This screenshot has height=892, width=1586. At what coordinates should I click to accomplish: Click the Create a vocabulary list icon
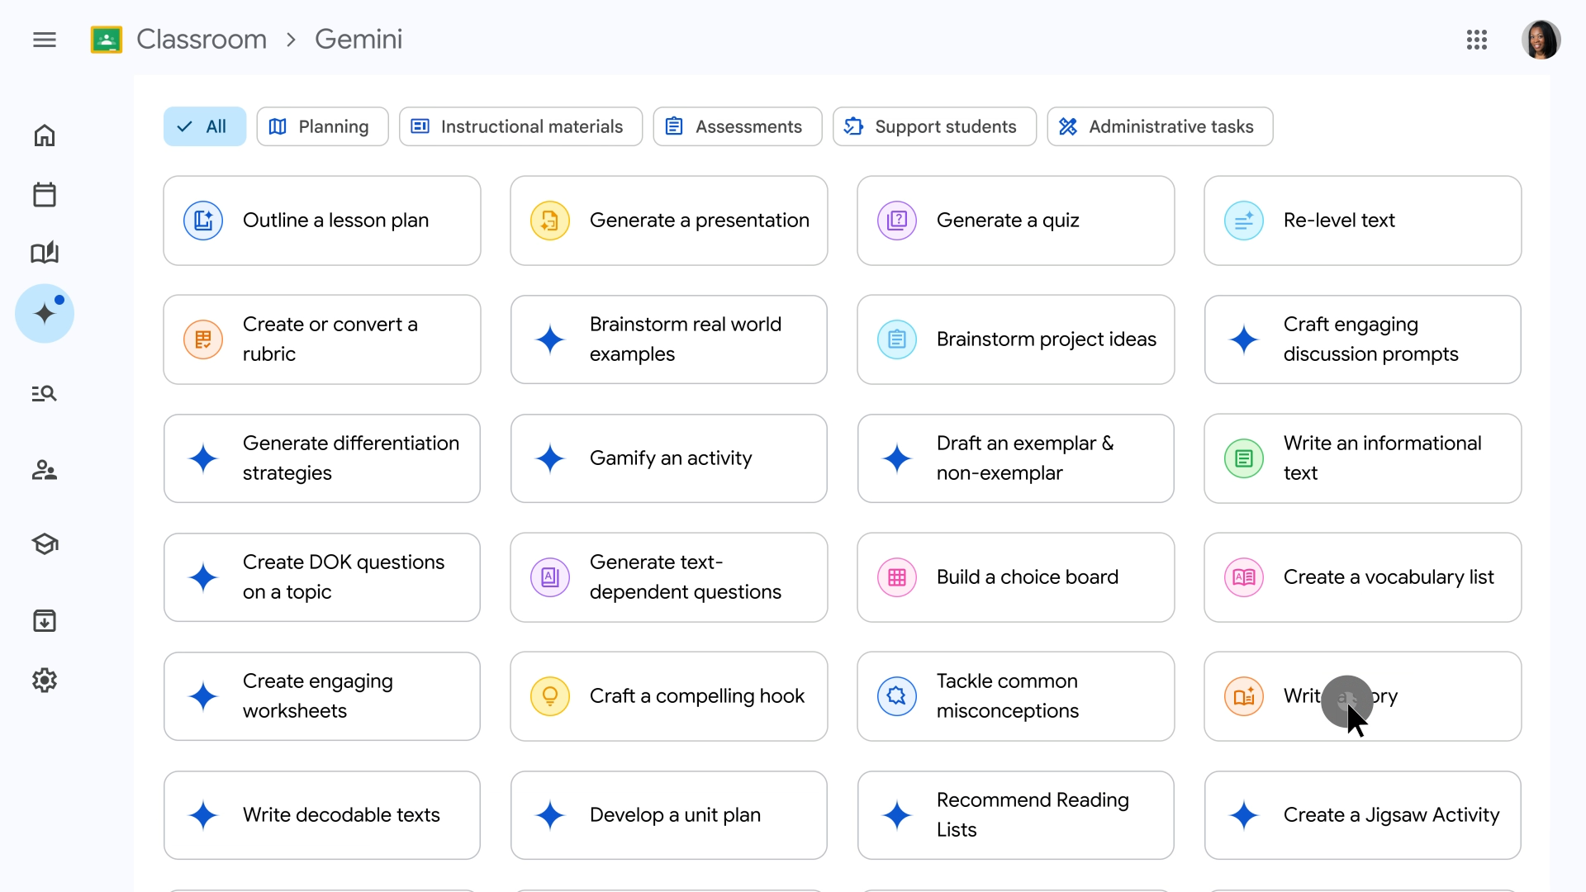pos(1244,577)
